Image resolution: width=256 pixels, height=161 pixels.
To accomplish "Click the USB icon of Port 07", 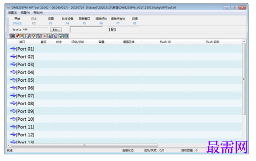I will 13,95.
